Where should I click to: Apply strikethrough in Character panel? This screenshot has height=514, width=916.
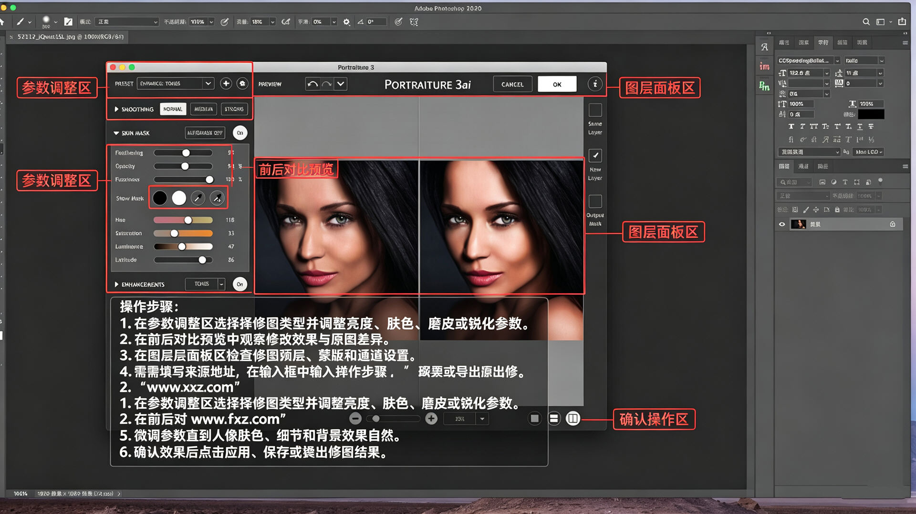871,126
